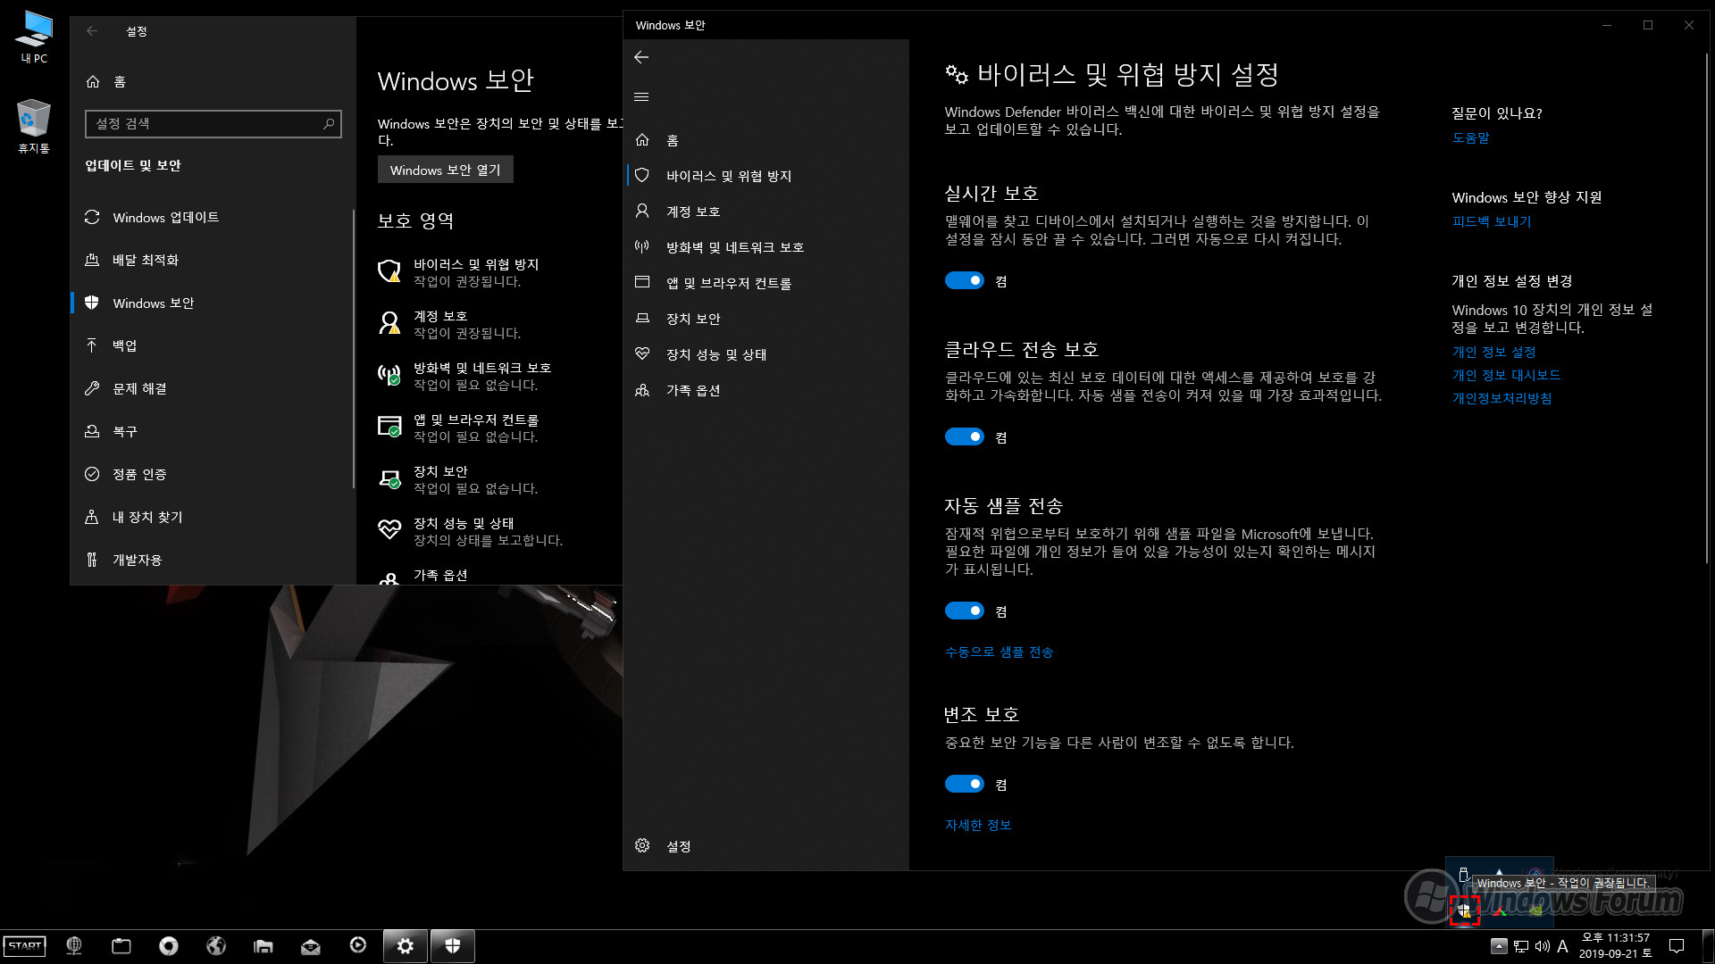Click 자세한 정보 link under 변조 보호
1715x964 pixels.
[978, 825]
